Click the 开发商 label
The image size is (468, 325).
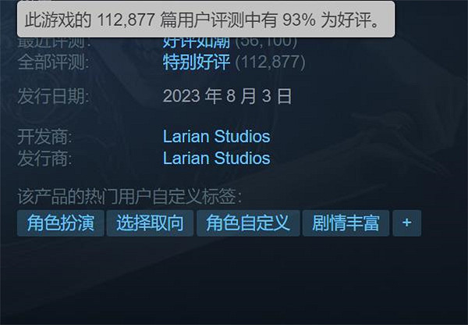click(x=44, y=137)
